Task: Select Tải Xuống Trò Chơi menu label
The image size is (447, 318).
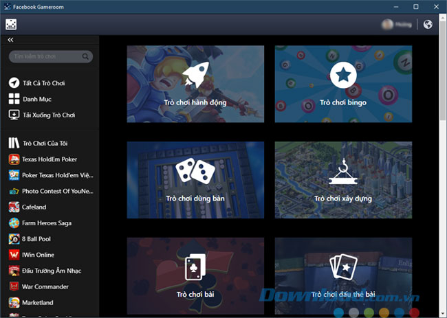Action: click(49, 115)
